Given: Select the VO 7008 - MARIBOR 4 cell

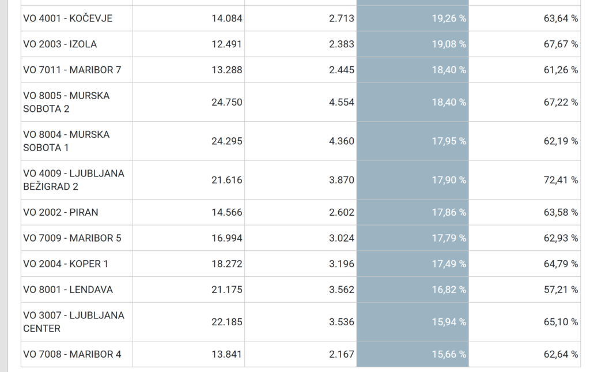Looking at the screenshot, I should coord(72,354).
